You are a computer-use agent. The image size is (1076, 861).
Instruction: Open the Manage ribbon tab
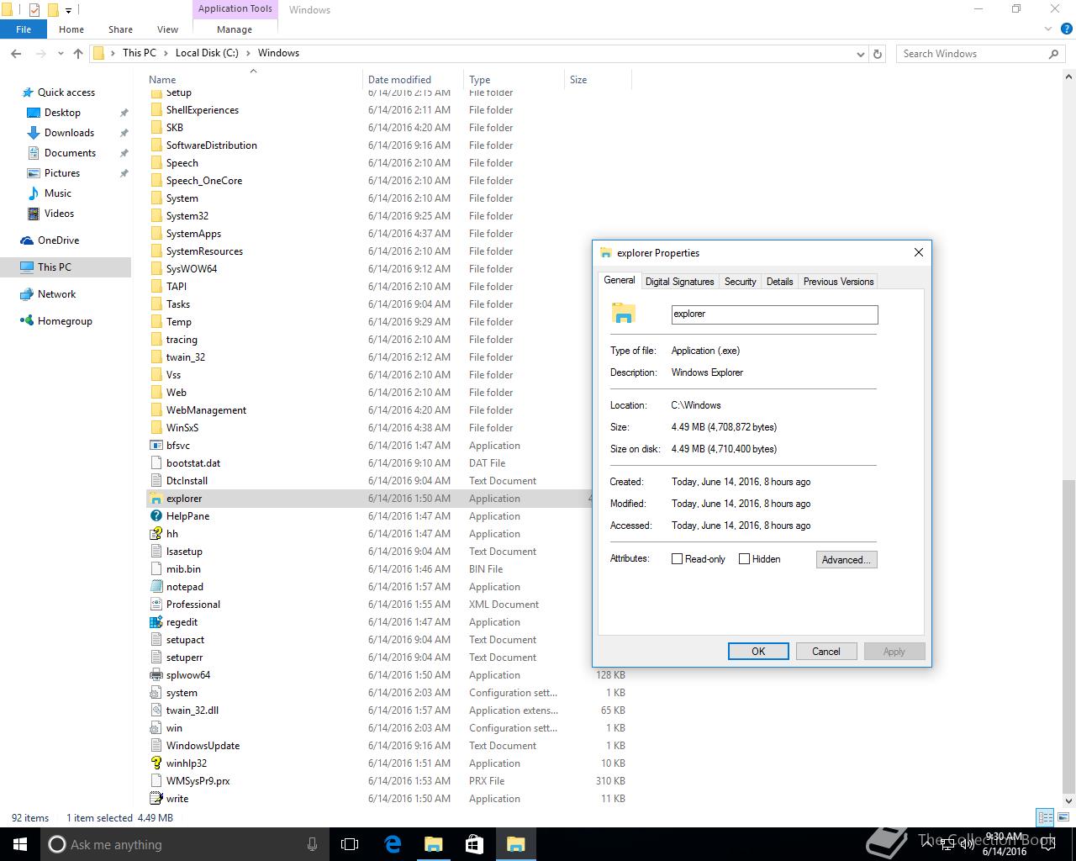(x=235, y=29)
